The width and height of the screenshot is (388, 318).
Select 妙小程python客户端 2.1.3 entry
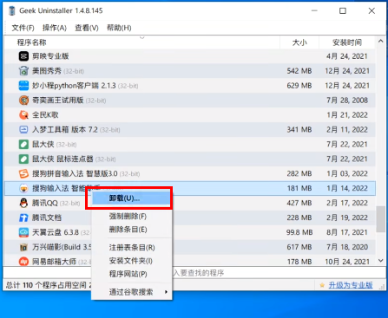pos(74,86)
